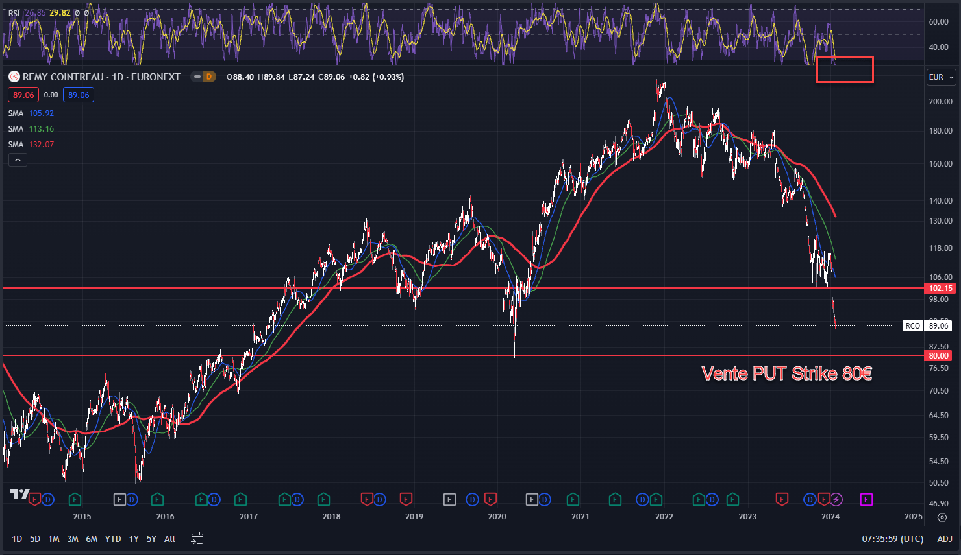Viewport: 961px width, 555px height.
Task: Click the 2018 blue dividend D marker
Action: 380,499
